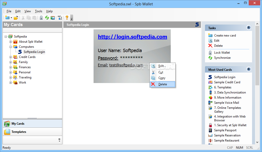Select Softpedia Login card in tree
The height and width of the screenshot is (152, 262).
(34, 52)
